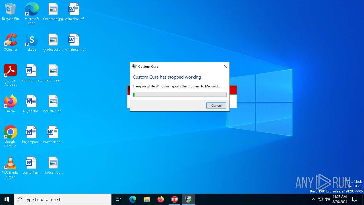This screenshot has width=364, height=205.
Task: Select xmlafrican.rtf document
Action: (74, 43)
